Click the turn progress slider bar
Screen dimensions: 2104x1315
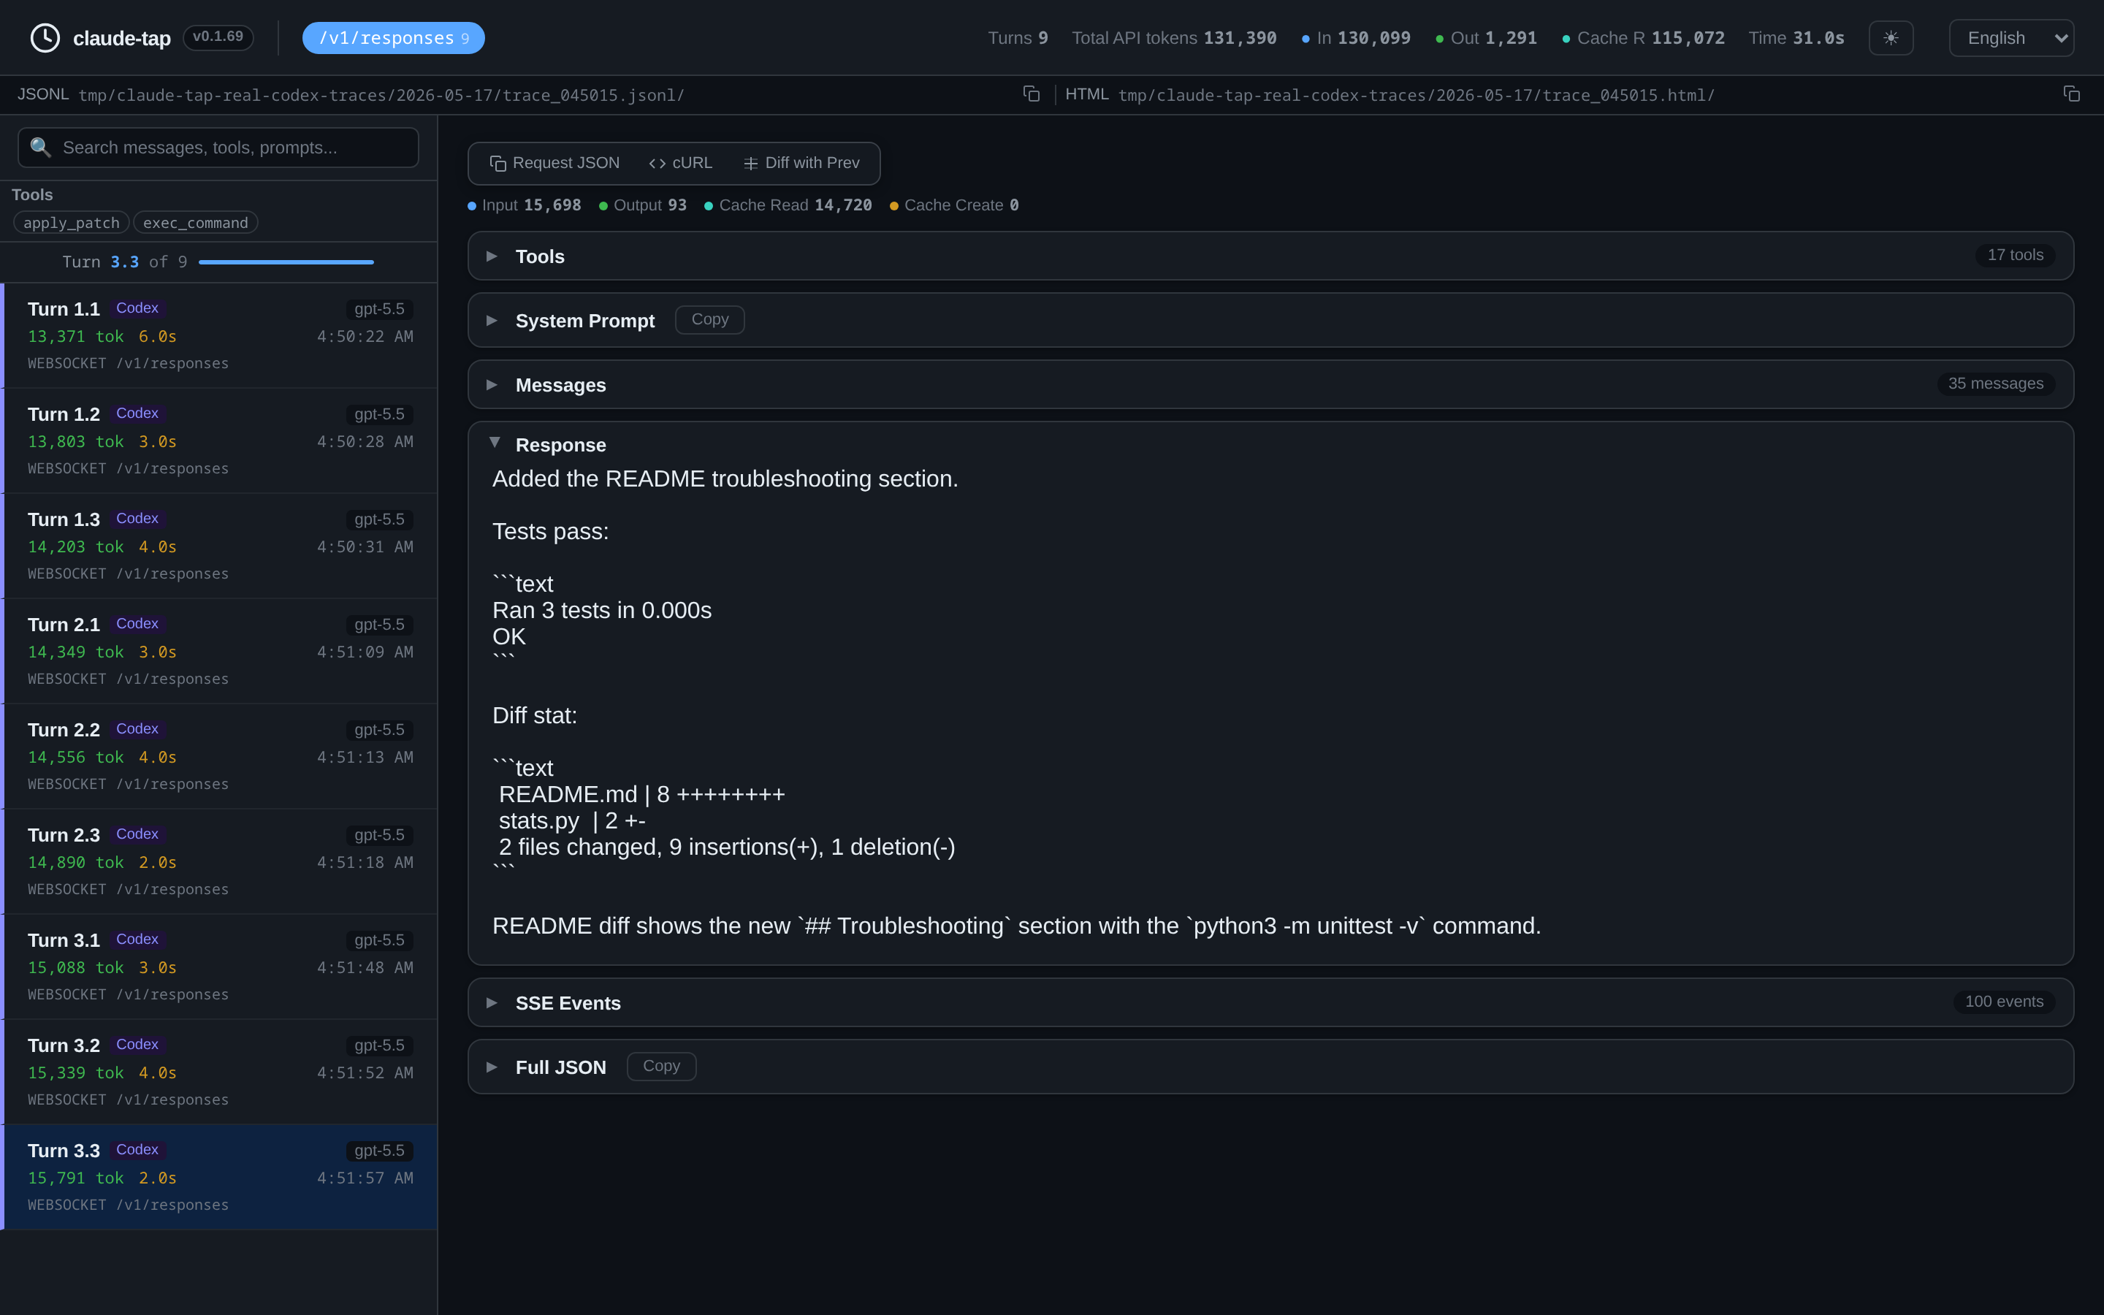[x=286, y=262]
